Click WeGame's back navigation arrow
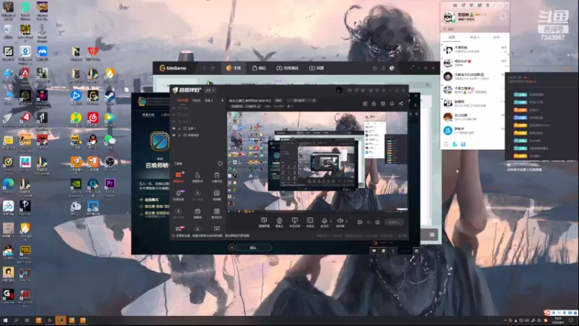 pos(204,68)
